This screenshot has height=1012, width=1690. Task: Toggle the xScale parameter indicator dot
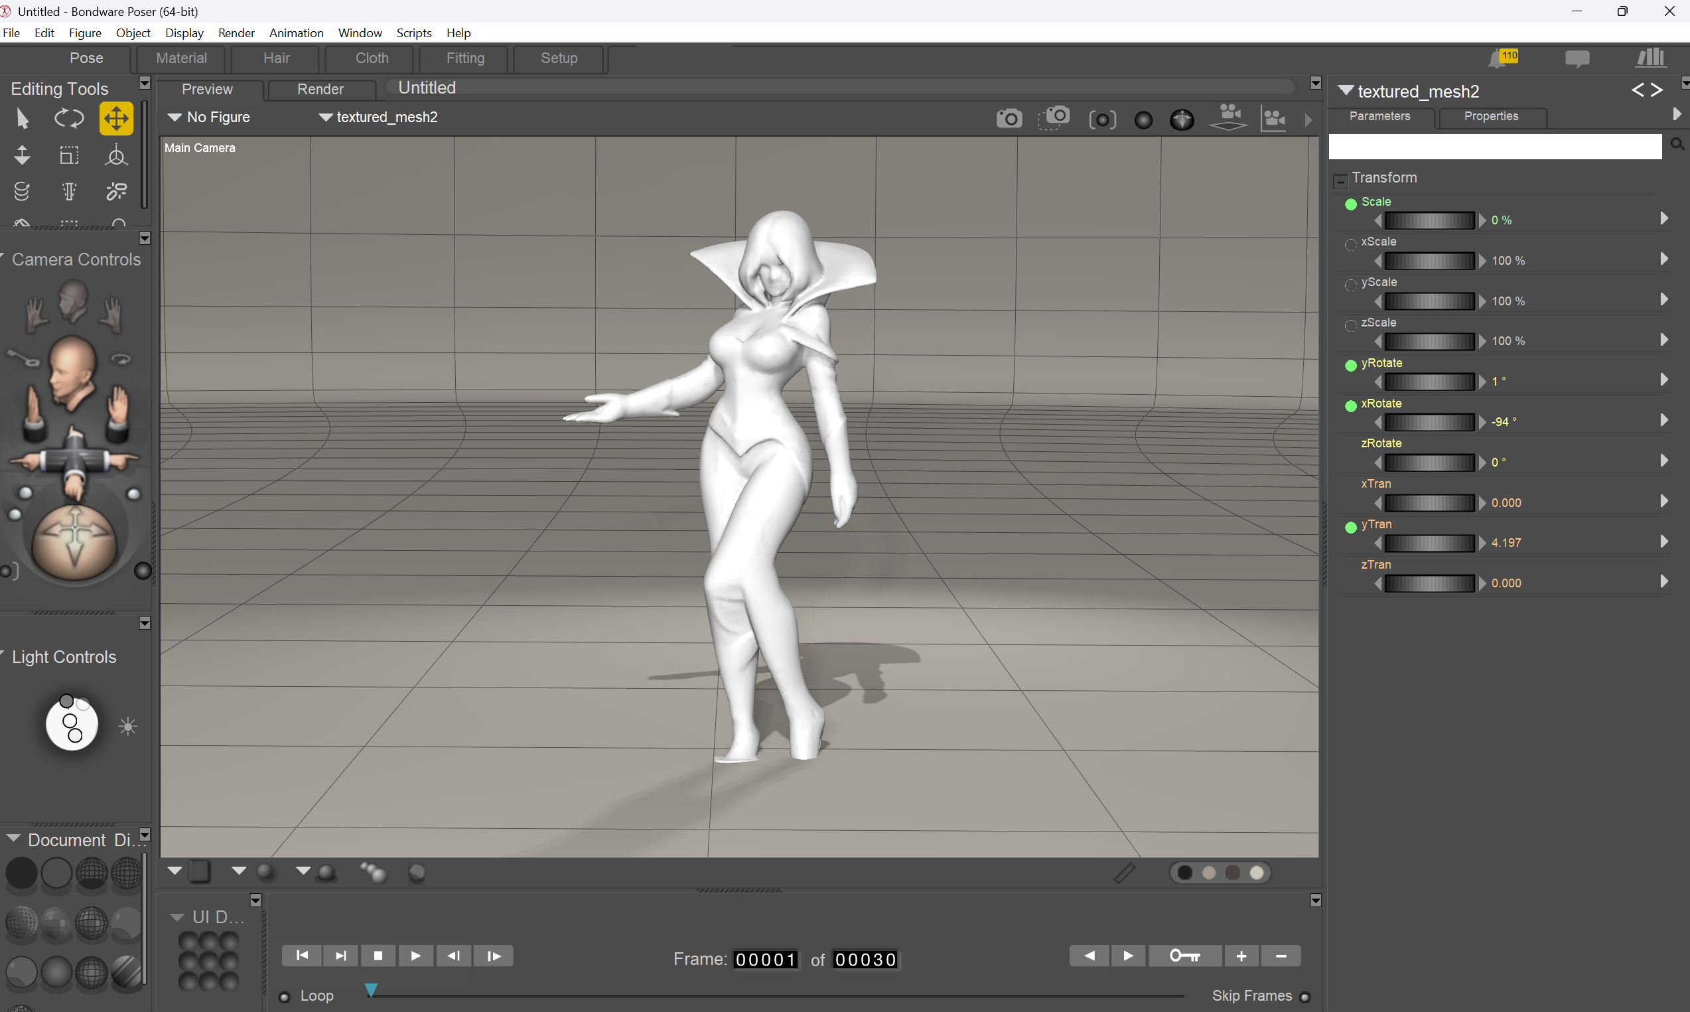click(1350, 244)
